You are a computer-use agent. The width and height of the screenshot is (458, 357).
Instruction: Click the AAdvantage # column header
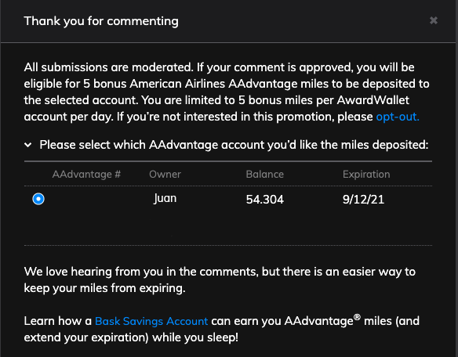coord(86,174)
